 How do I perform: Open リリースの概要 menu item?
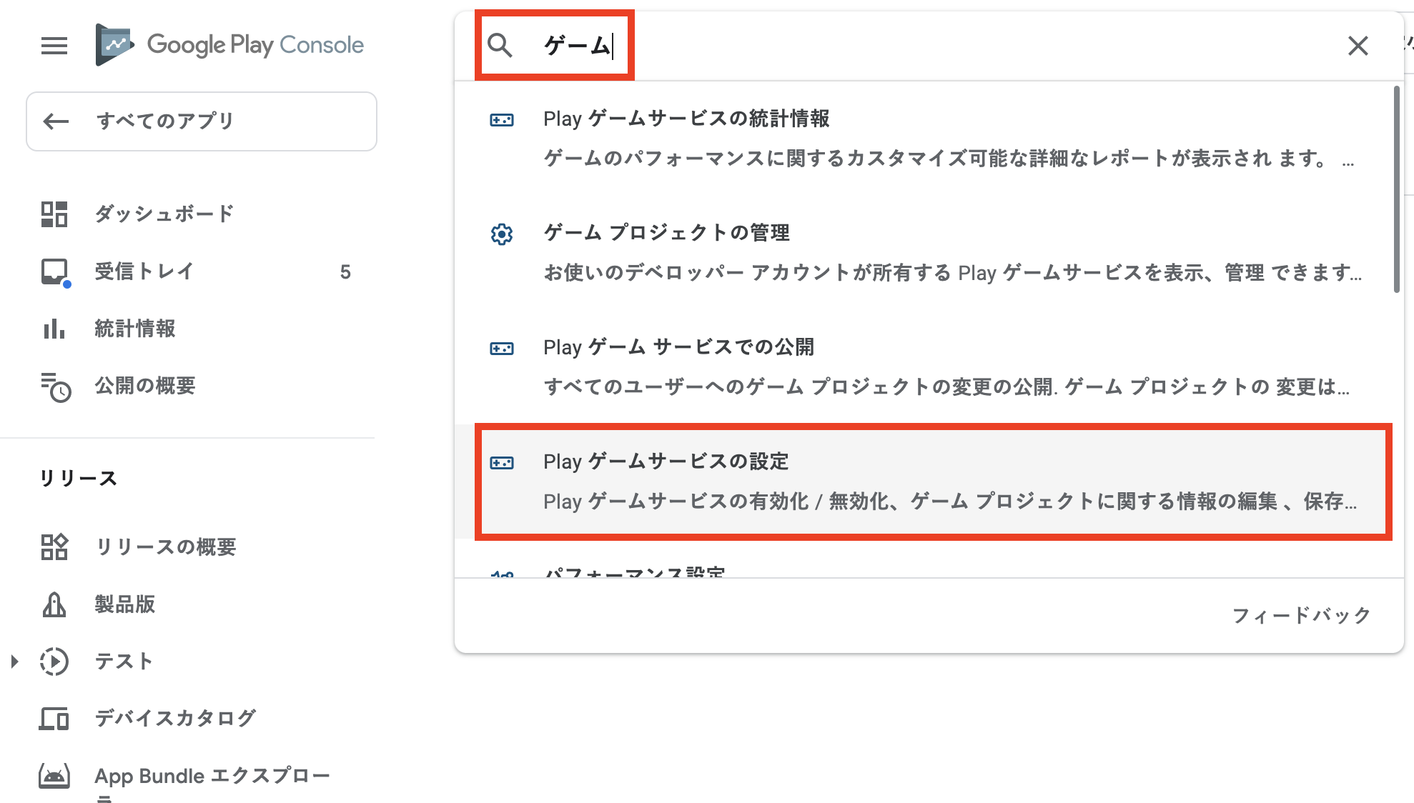[x=166, y=547]
